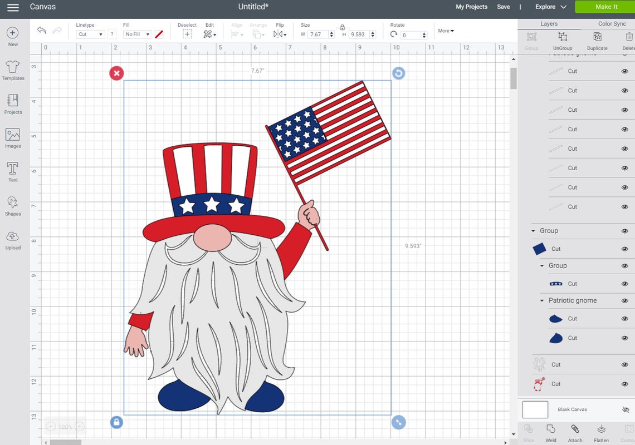Screen dimensions: 635x445
Task: Open the Shapes tool
Action: pyautogui.click(x=13, y=206)
